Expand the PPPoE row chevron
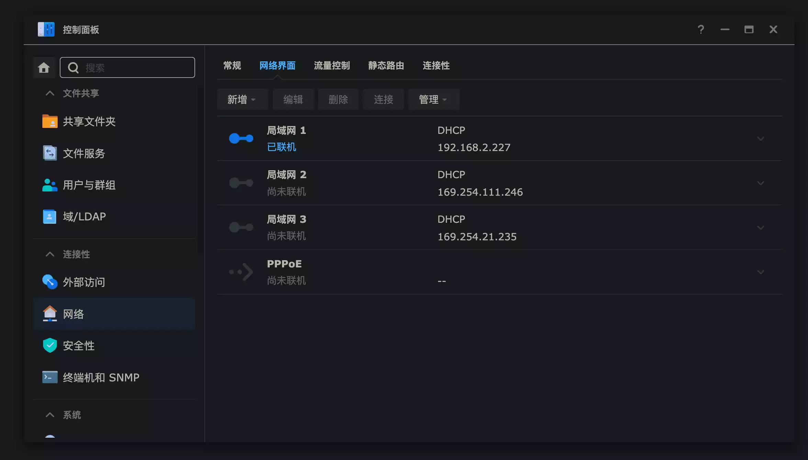The height and width of the screenshot is (460, 808). coord(761,272)
